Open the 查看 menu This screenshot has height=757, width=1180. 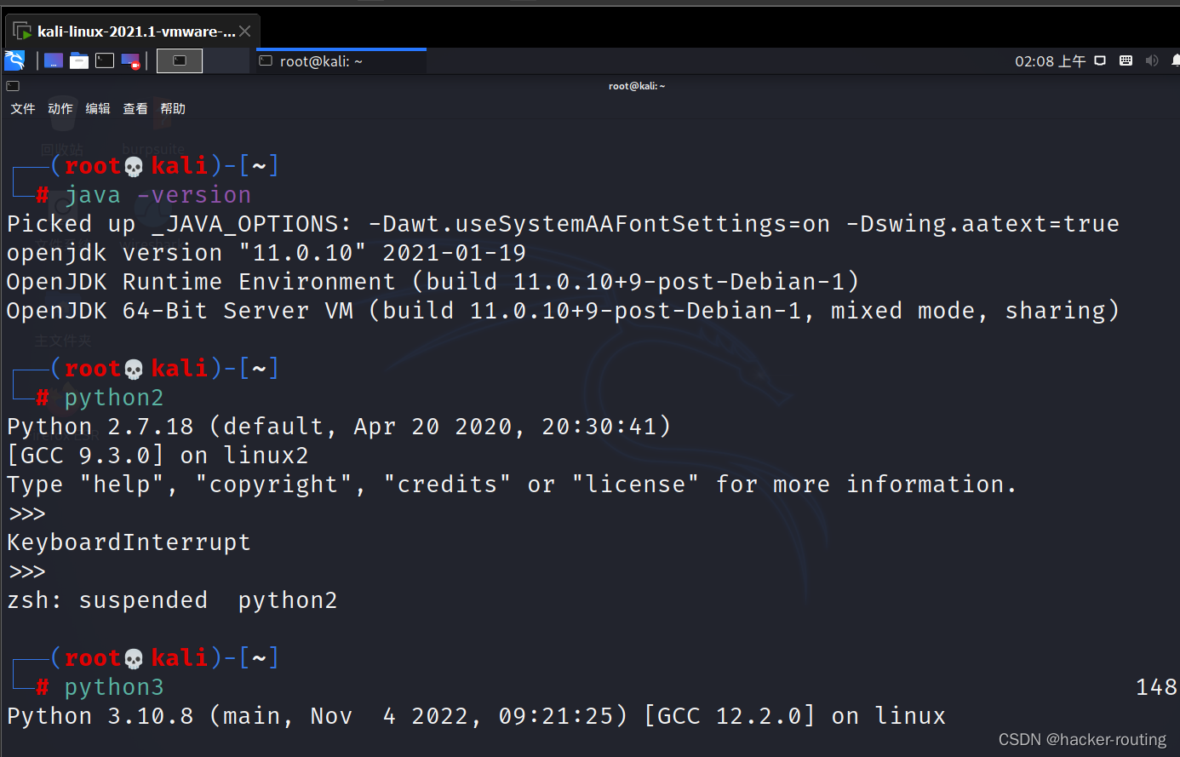135,108
